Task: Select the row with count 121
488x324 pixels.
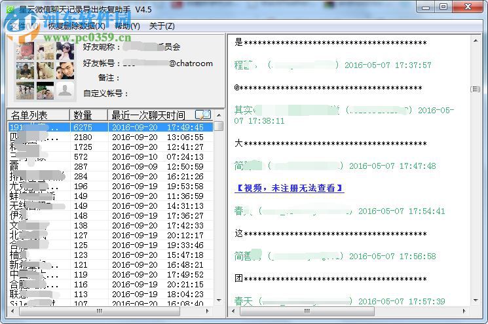Action: click(111, 265)
